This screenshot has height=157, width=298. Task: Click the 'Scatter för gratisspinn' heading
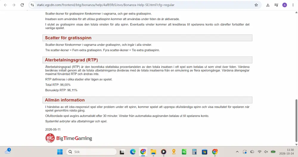68,38
